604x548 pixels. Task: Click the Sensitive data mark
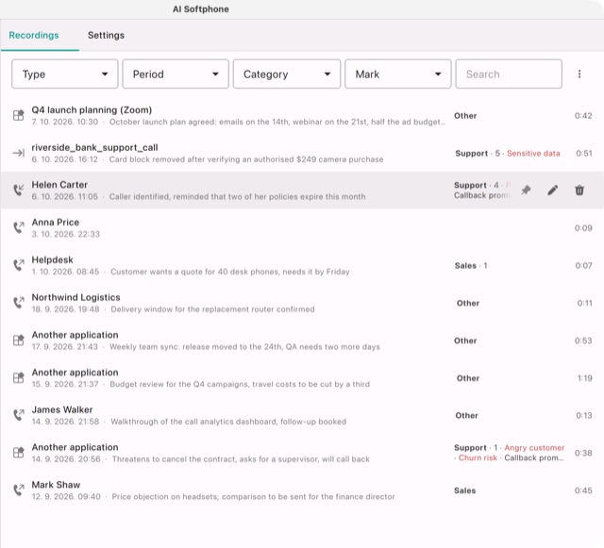pos(533,154)
